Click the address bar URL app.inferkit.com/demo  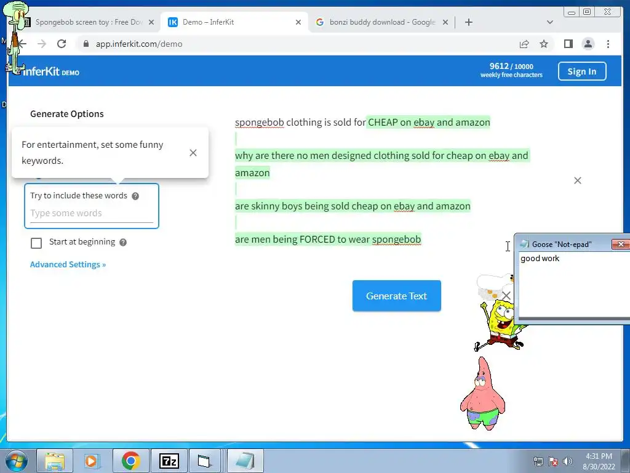[x=139, y=44]
